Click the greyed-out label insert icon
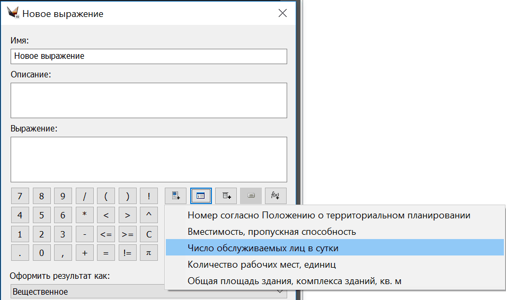Viewport: 506px width, 300px height. (251, 196)
